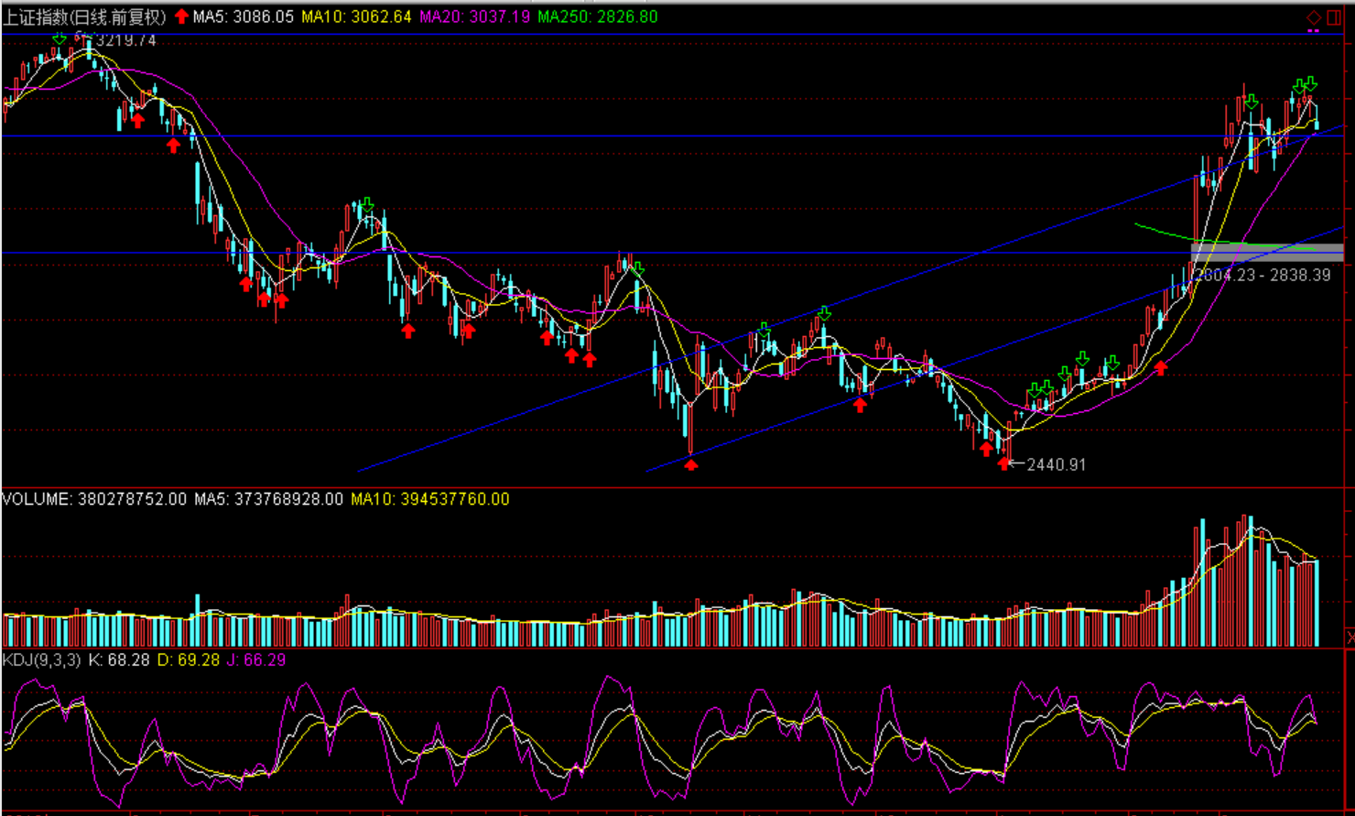Click the 3219.74 high price annotation
The height and width of the screenshot is (816, 1355).
pyautogui.click(x=125, y=40)
